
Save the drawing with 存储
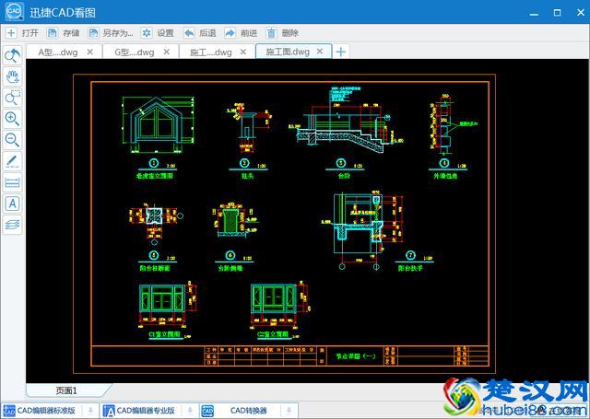click(x=64, y=33)
